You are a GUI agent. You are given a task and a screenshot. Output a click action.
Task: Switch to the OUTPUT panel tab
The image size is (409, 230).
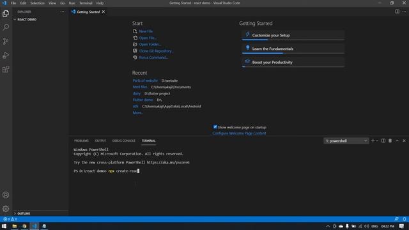click(x=100, y=141)
